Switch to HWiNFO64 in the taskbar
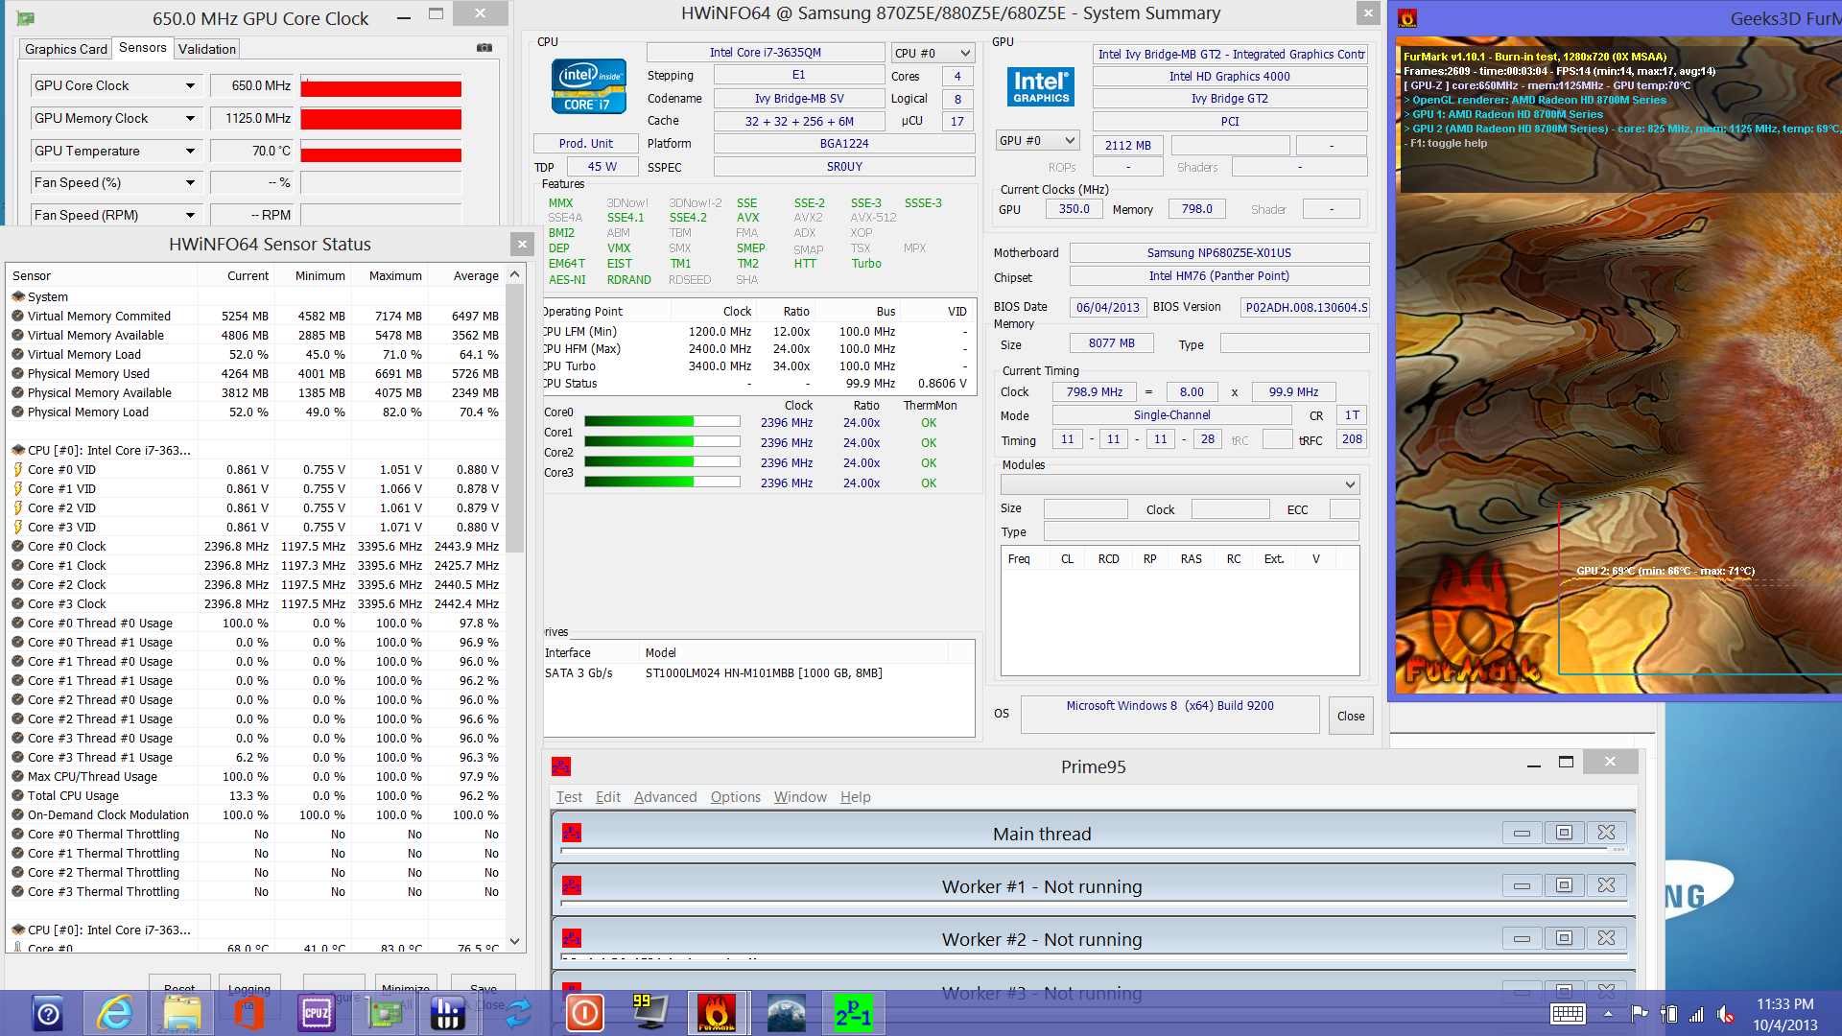The height and width of the screenshot is (1036, 1842). coord(448,1014)
